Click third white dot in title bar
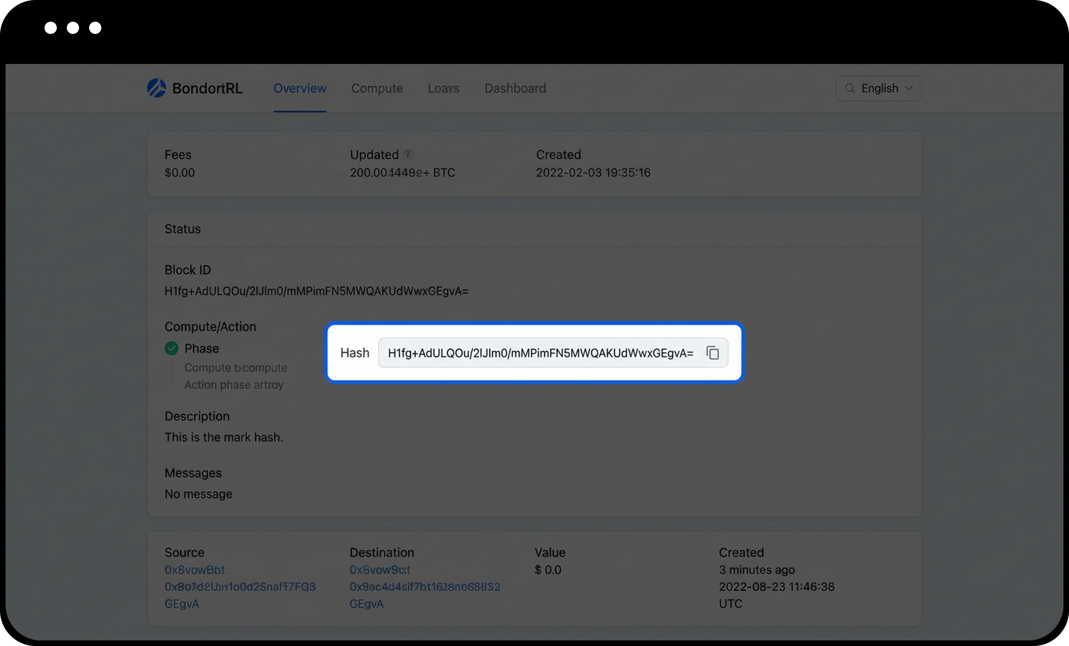 (95, 28)
